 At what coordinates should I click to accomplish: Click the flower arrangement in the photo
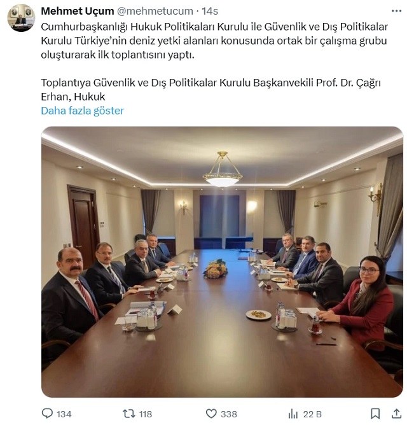pyautogui.click(x=216, y=268)
